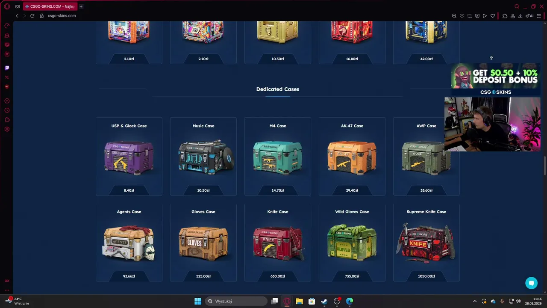
Task: Click the 8.40zł price label
Action: coord(129,190)
